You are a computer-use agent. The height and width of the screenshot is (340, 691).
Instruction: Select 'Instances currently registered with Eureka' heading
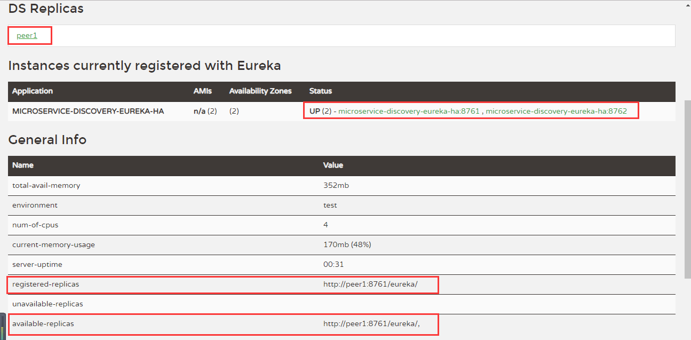(145, 66)
